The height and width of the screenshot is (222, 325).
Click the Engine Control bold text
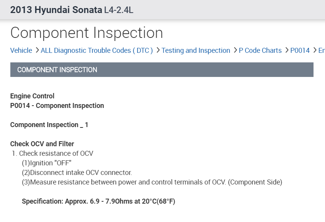32,96
